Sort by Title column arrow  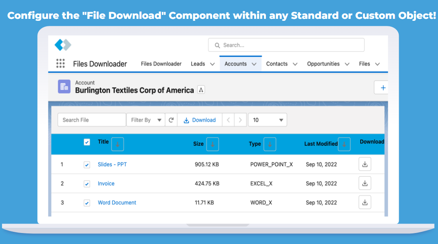(117, 144)
